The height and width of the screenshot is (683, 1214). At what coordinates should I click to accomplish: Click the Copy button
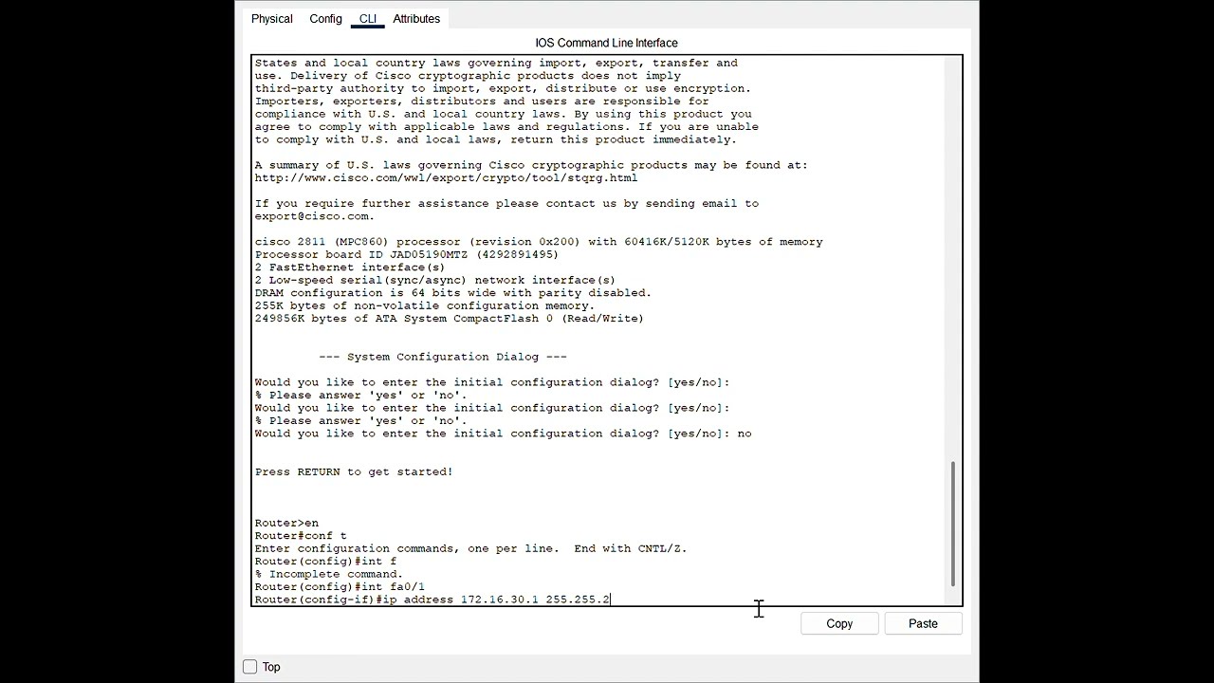(839, 623)
